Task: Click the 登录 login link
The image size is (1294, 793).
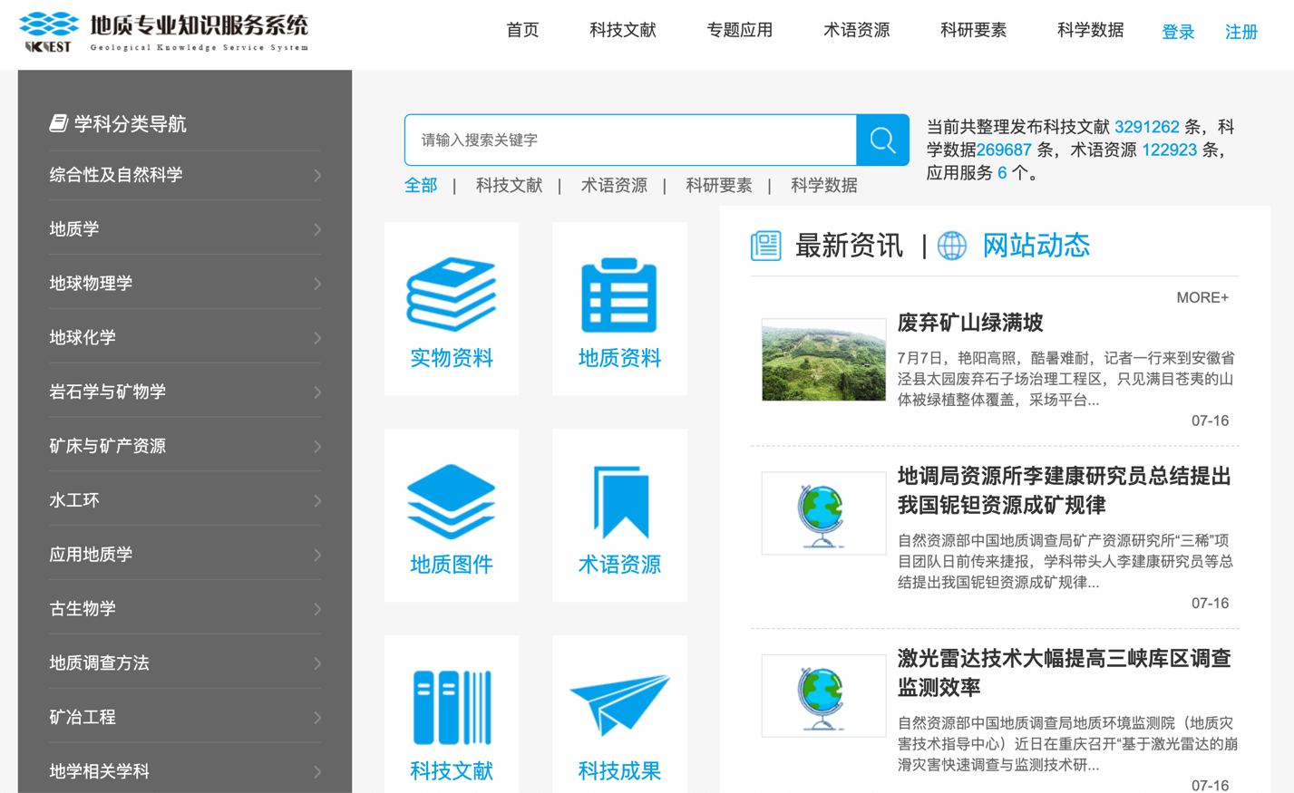Action: tap(1177, 32)
